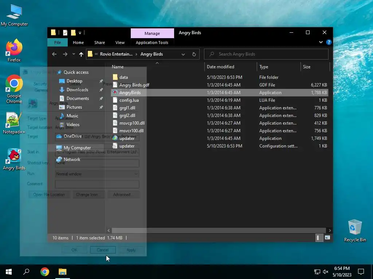The image size is (373, 279).
Task: Sort by Date modified column
Action: click(x=231, y=67)
